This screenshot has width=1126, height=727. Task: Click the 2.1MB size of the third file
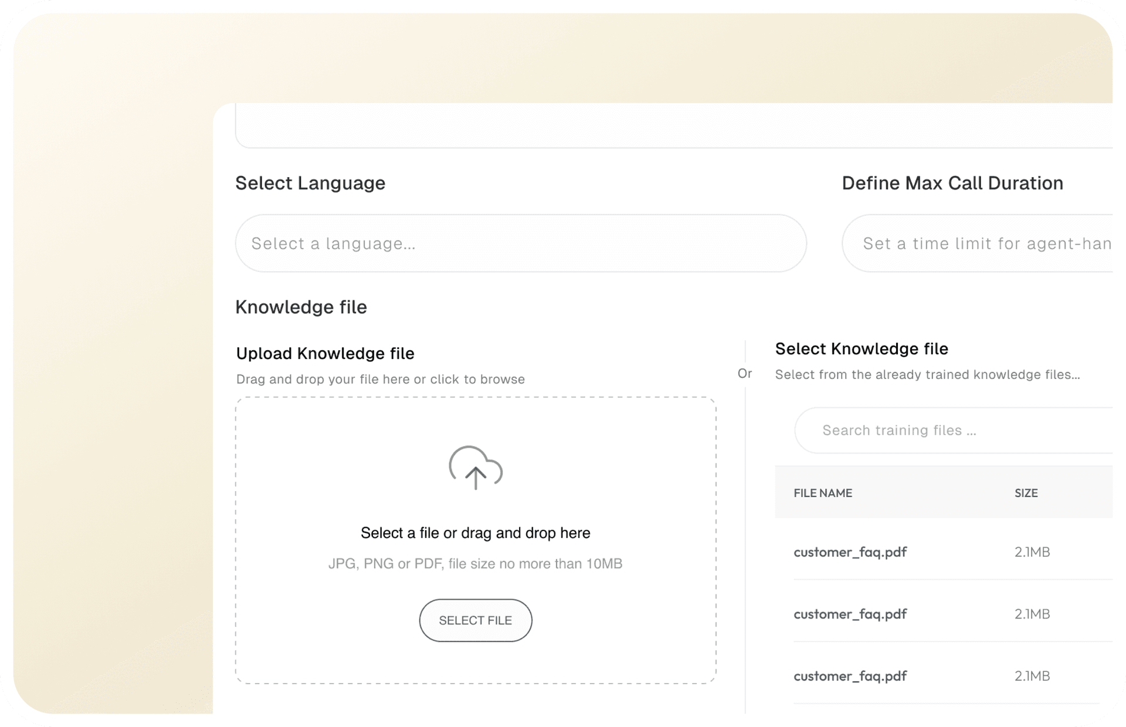point(1032,677)
